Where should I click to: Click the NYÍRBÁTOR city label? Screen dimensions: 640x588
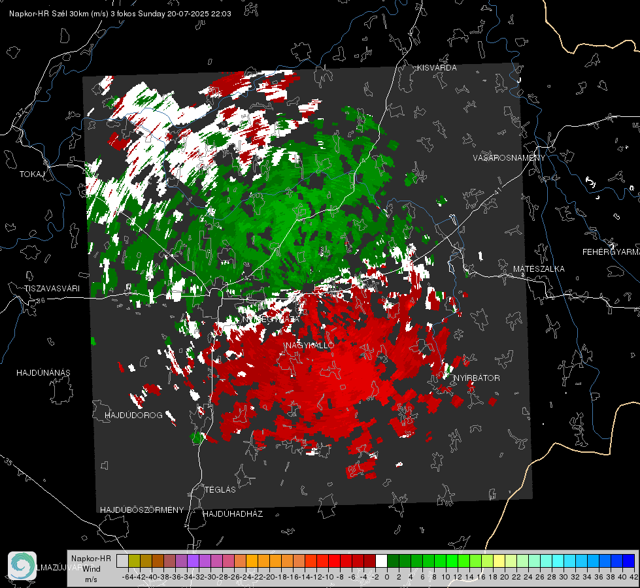click(x=477, y=378)
